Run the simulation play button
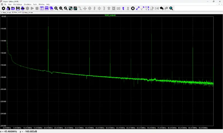 click(32, 8)
